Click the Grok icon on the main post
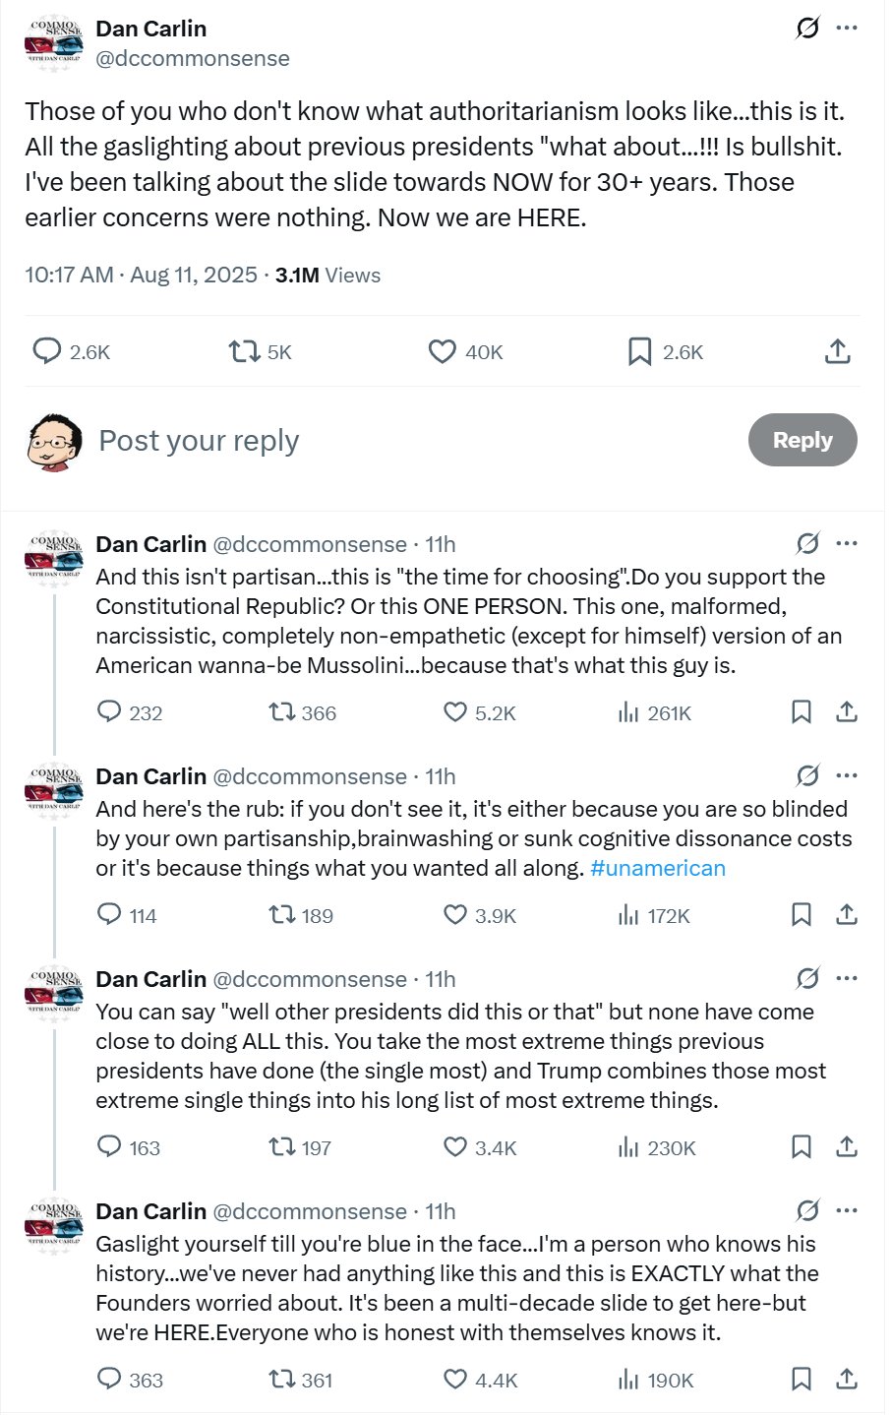 [807, 29]
